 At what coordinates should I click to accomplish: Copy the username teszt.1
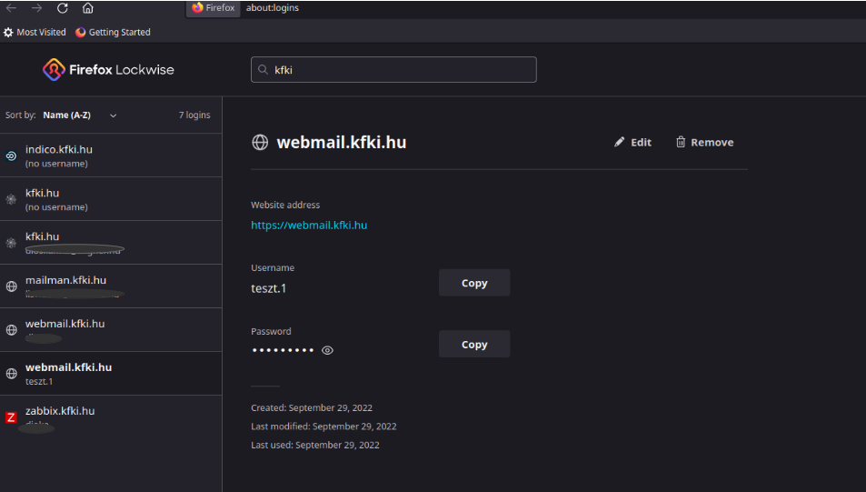point(474,283)
